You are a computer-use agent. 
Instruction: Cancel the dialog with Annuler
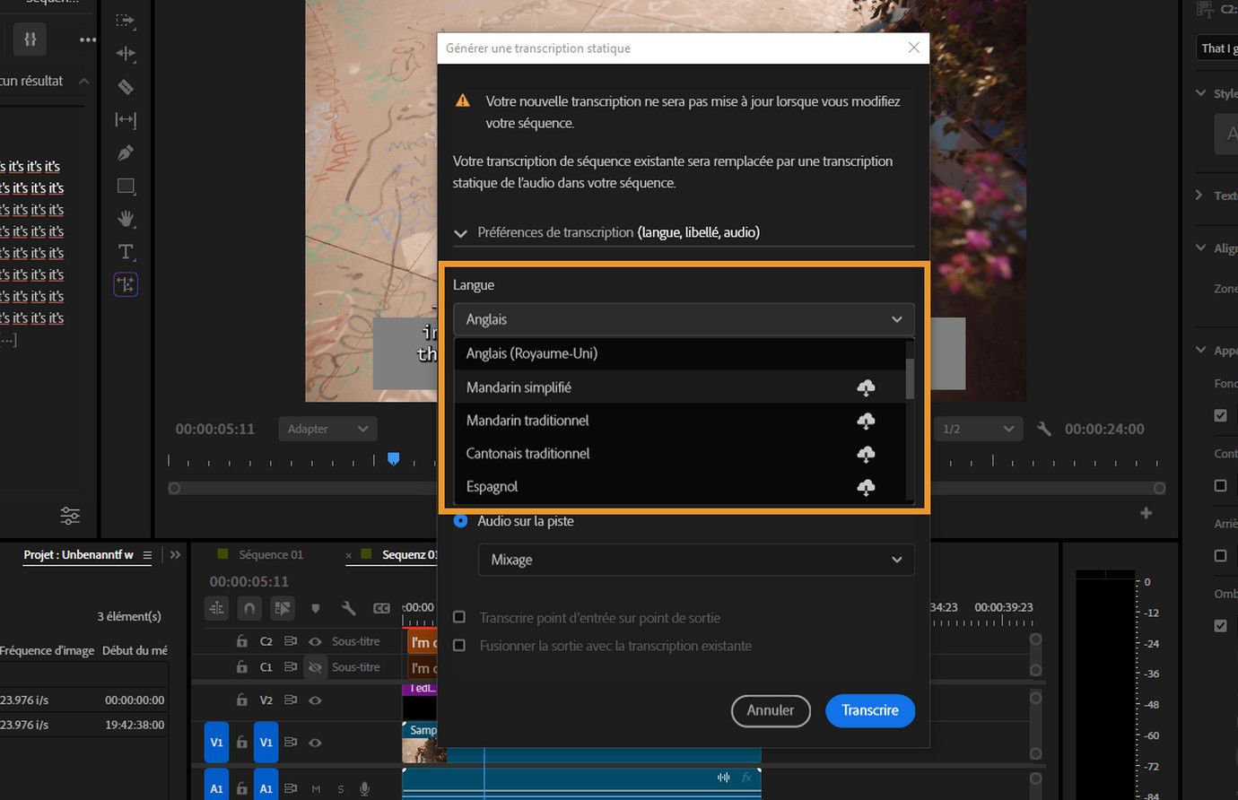coord(771,710)
